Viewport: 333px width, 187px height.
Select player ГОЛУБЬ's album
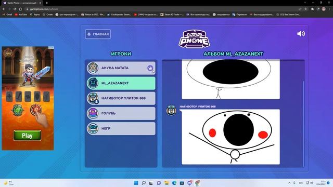click(x=121, y=113)
